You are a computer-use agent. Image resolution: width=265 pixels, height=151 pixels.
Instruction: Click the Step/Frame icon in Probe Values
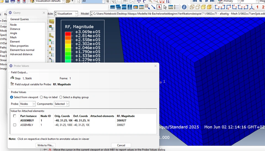click(x=12, y=78)
